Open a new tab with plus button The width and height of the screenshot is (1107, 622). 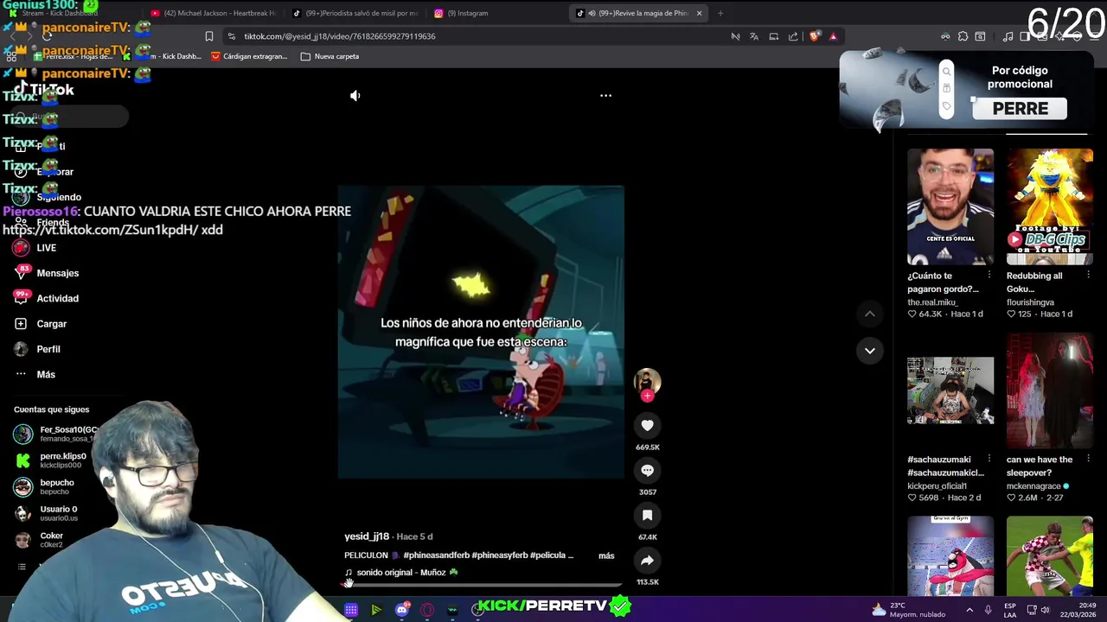(x=720, y=13)
